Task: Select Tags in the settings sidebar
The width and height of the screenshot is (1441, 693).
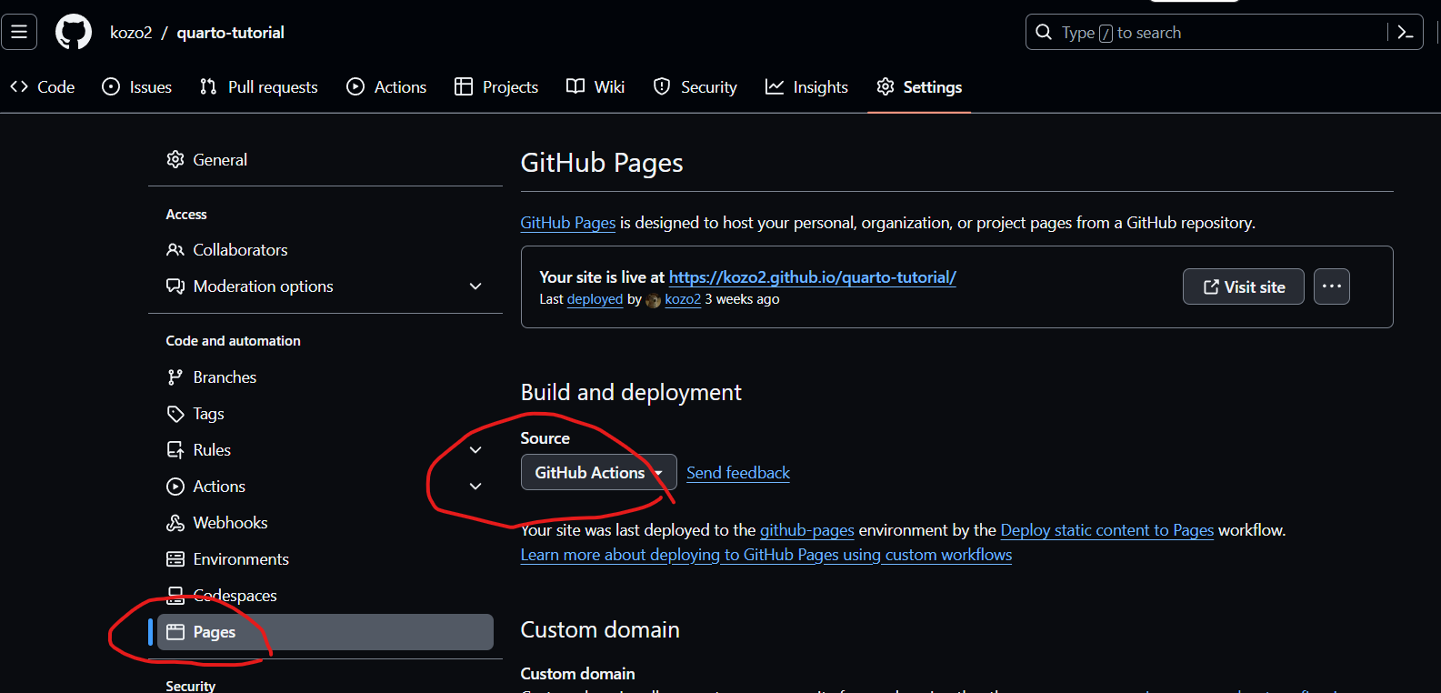Action: [325, 414]
